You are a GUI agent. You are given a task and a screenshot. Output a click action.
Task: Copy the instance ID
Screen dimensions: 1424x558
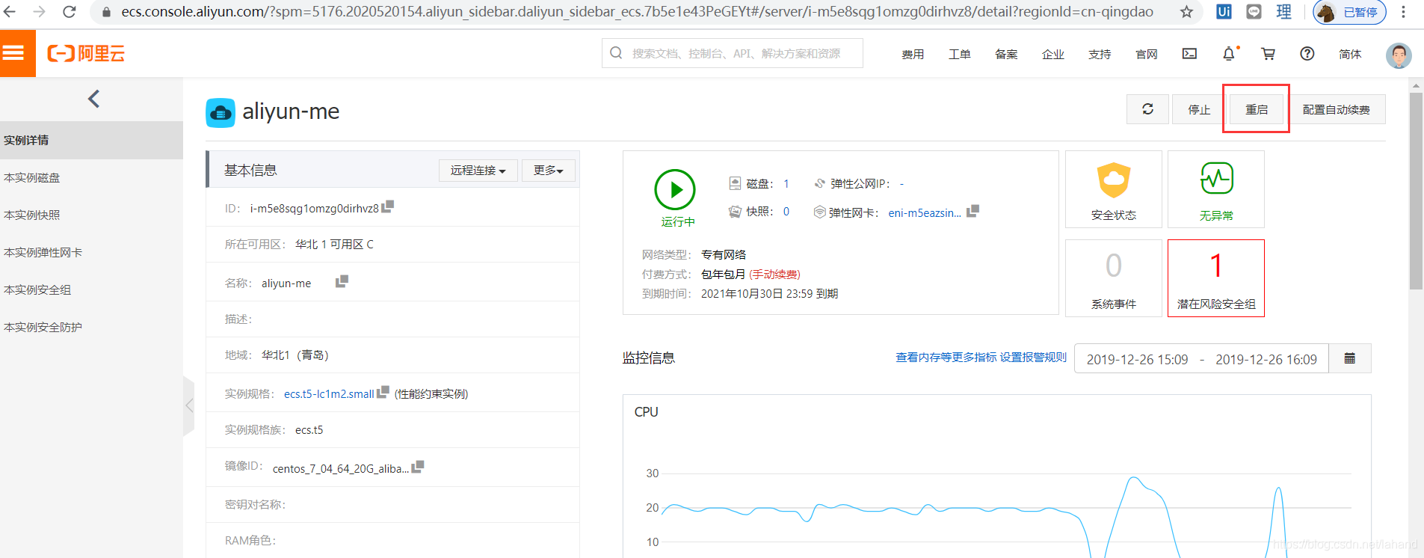[388, 206]
